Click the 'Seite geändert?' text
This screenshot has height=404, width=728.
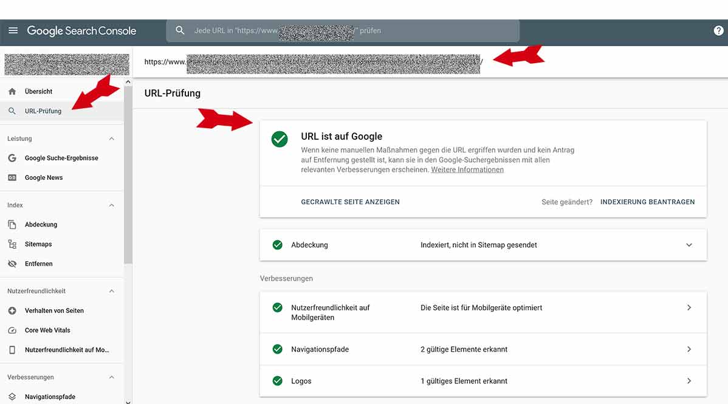pos(567,202)
